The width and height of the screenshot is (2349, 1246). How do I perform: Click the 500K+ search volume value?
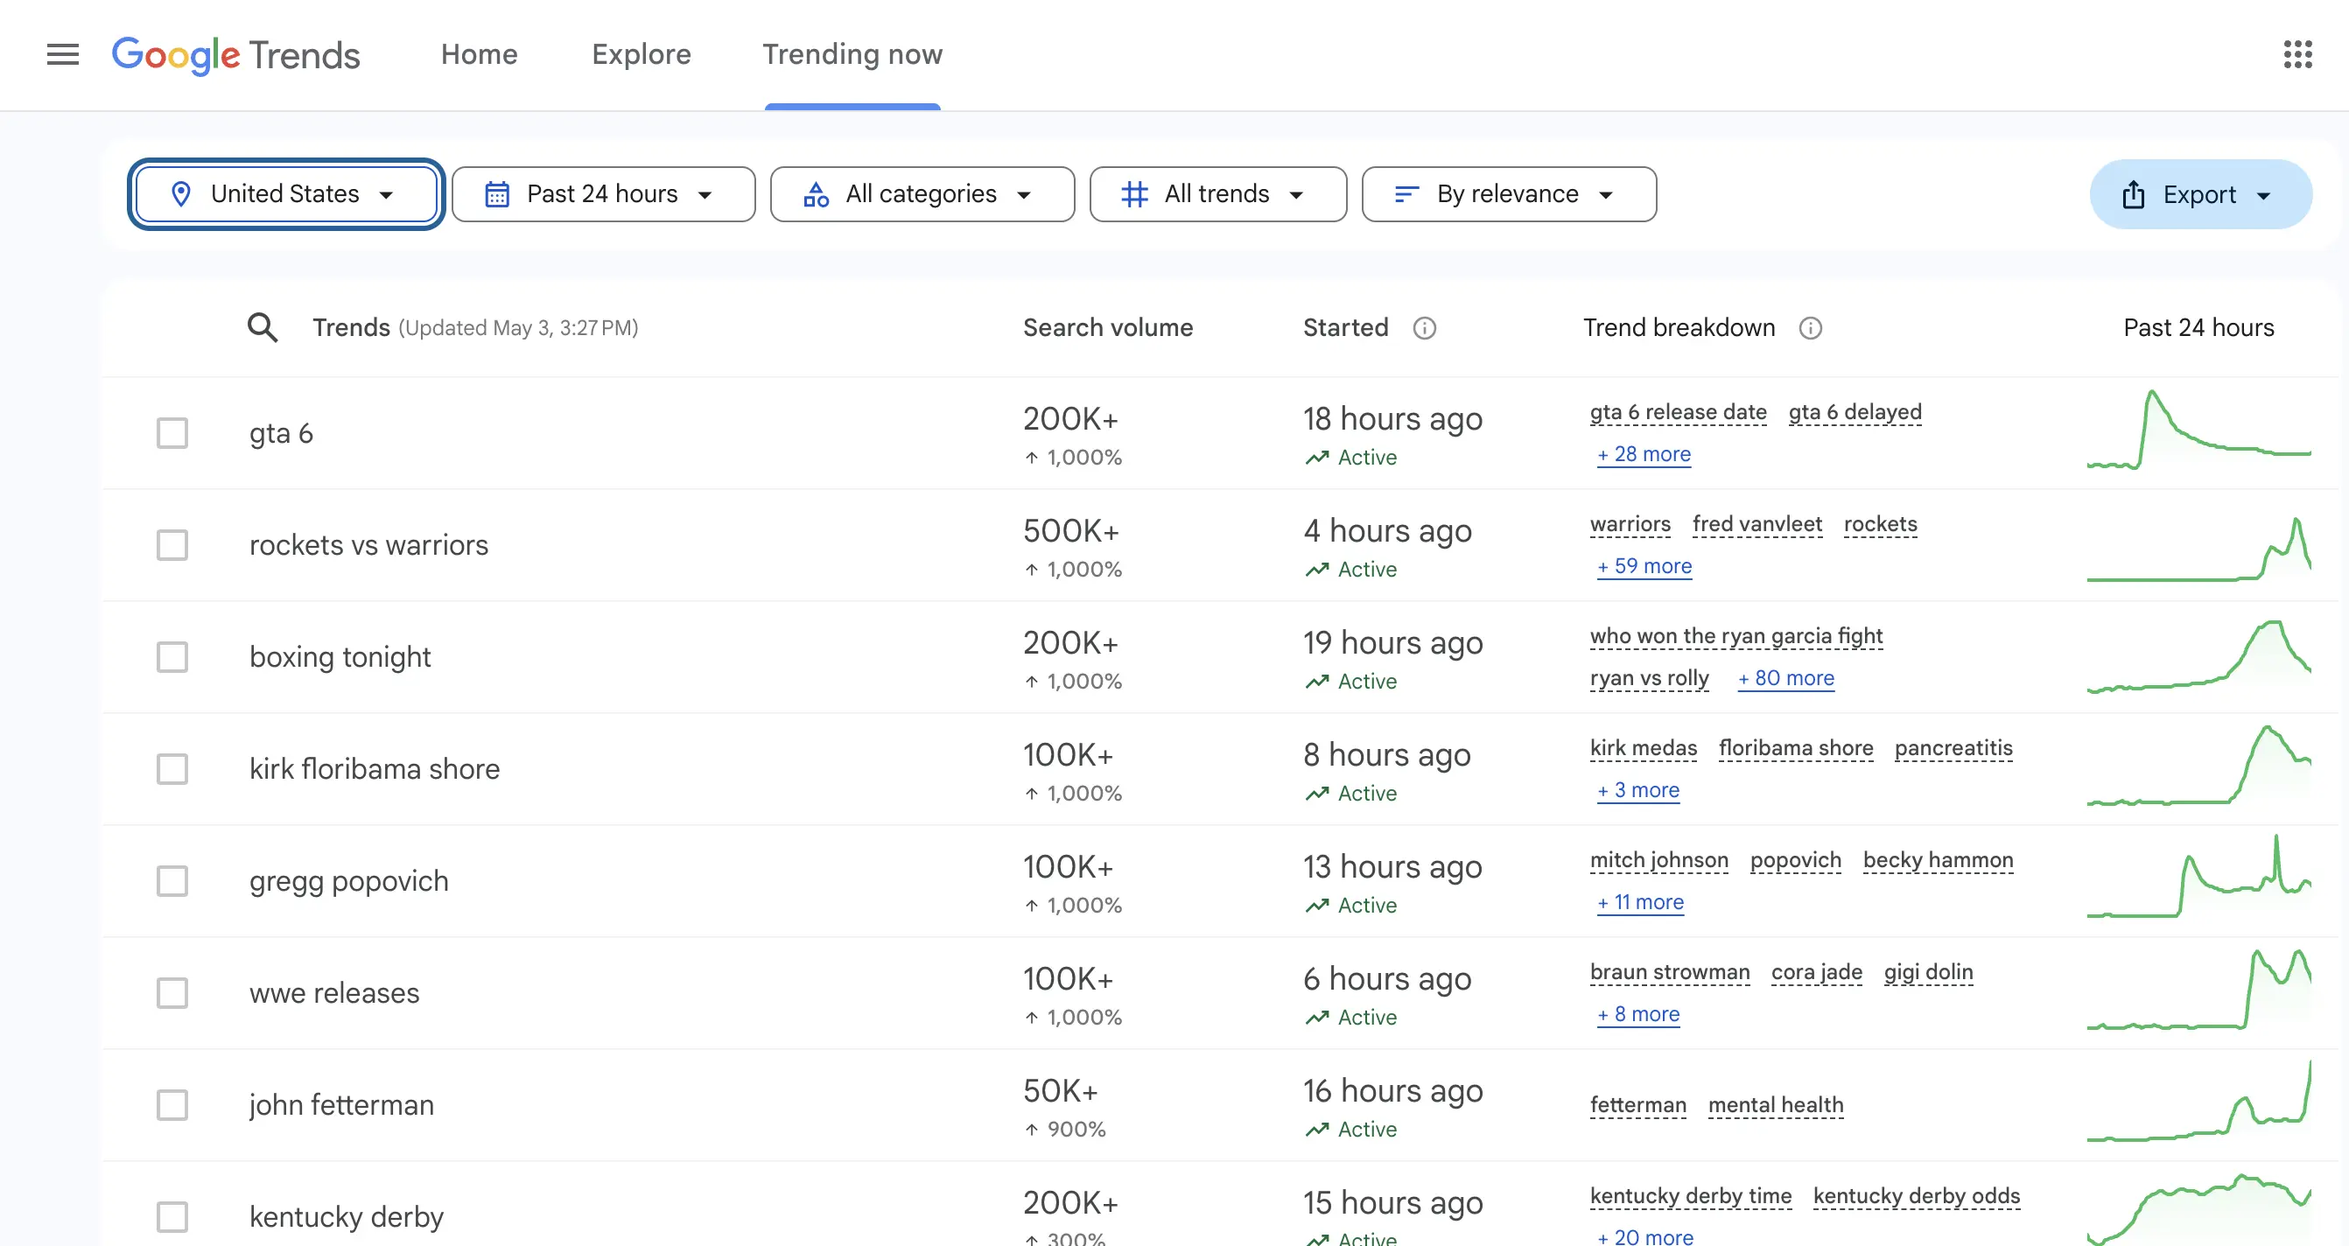pyautogui.click(x=1070, y=530)
